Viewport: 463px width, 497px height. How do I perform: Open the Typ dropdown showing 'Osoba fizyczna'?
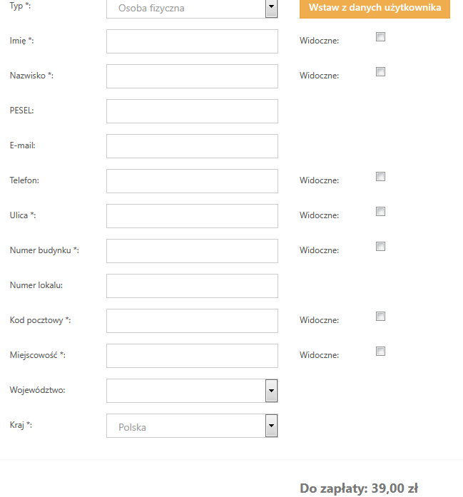(x=192, y=9)
